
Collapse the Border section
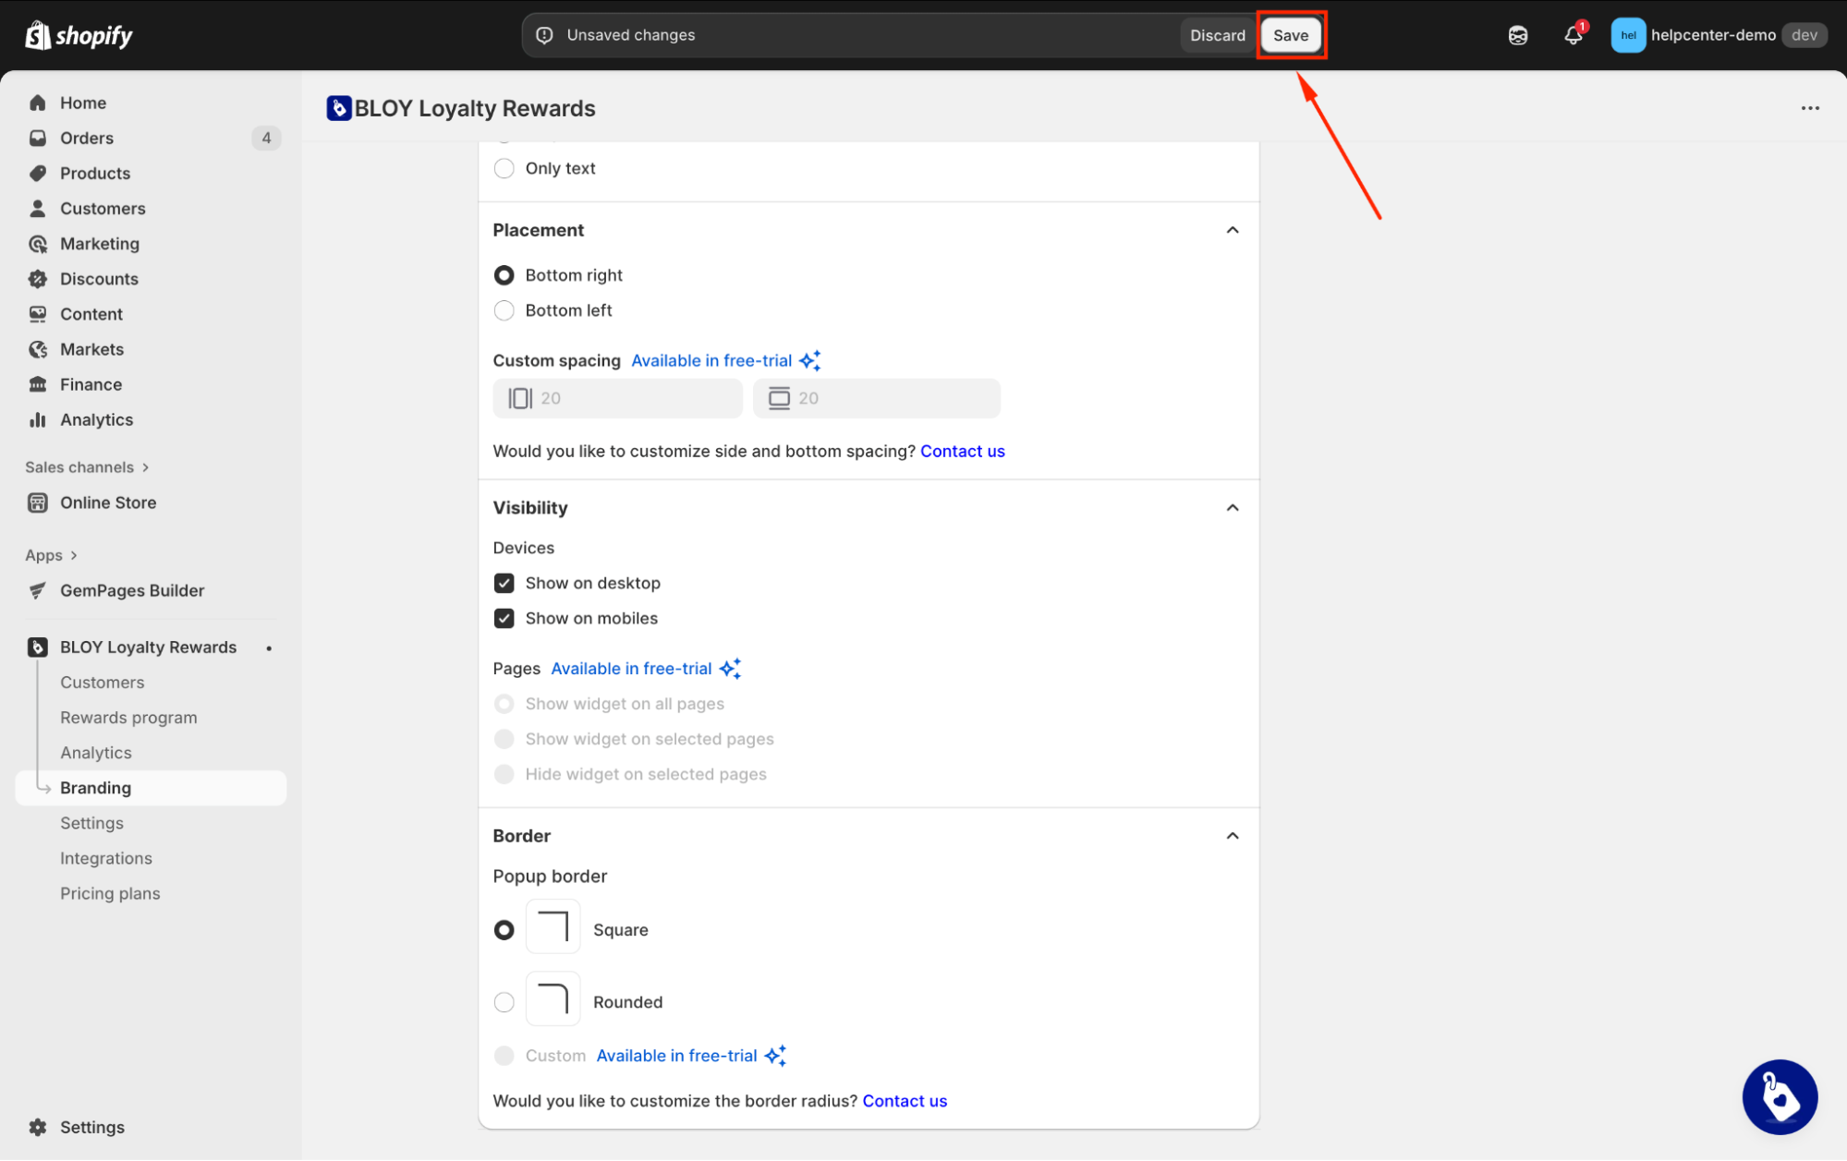[1232, 836]
